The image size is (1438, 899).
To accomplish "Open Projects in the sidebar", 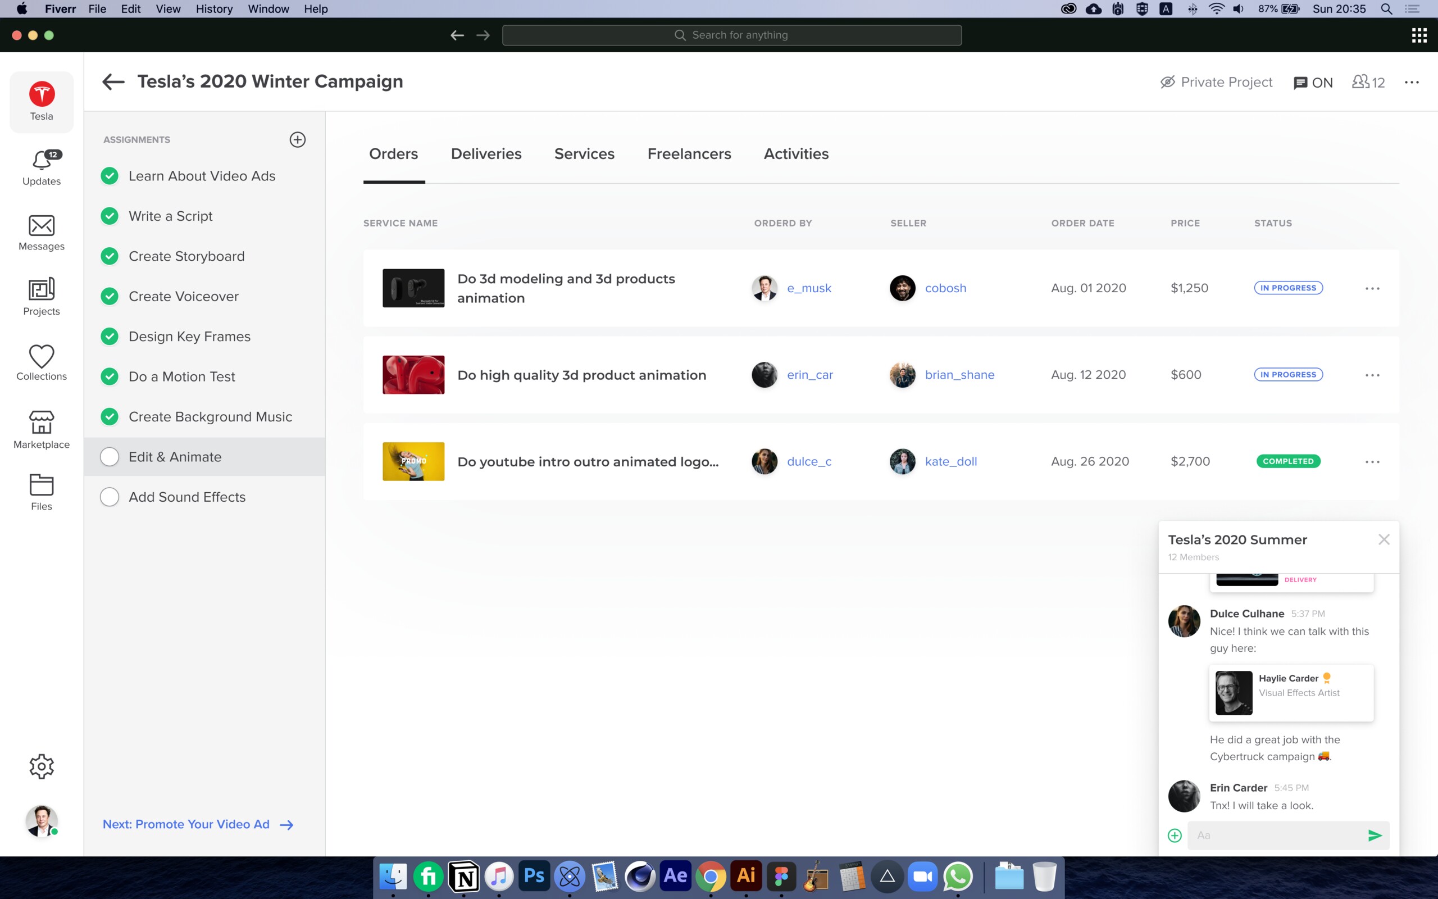I will (x=42, y=297).
